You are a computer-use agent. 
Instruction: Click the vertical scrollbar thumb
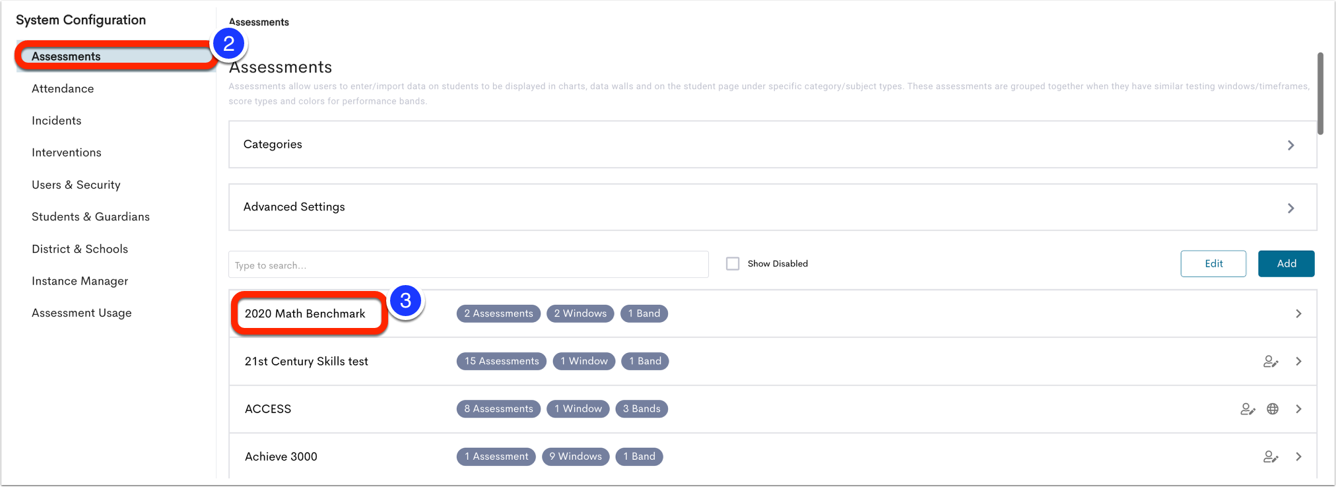1320,94
